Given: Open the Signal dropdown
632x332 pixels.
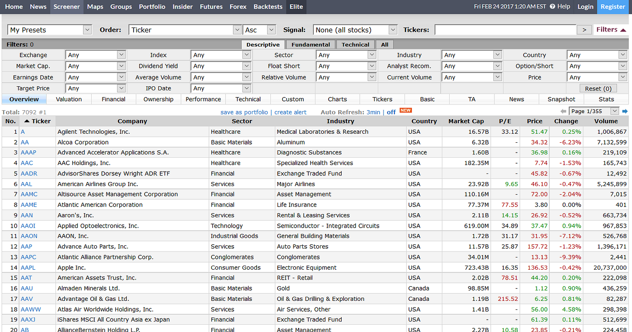Looking at the screenshot, I should pos(355,30).
